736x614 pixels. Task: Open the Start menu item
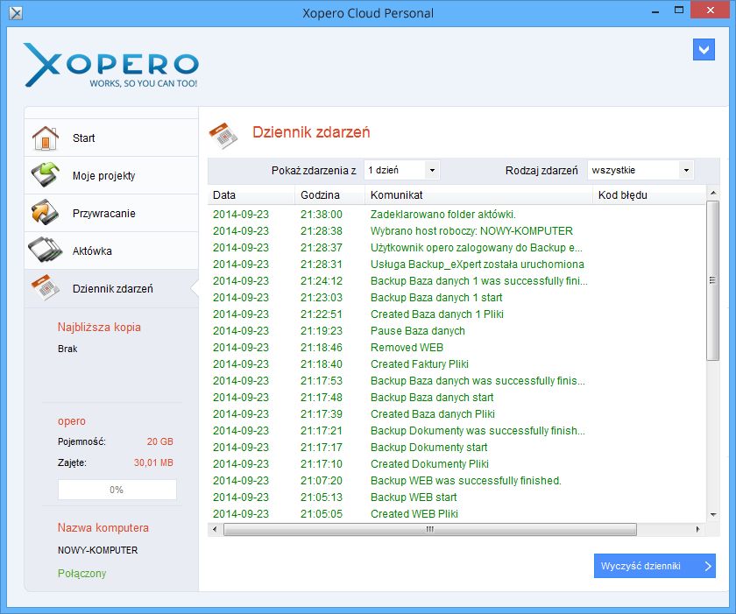coord(111,138)
